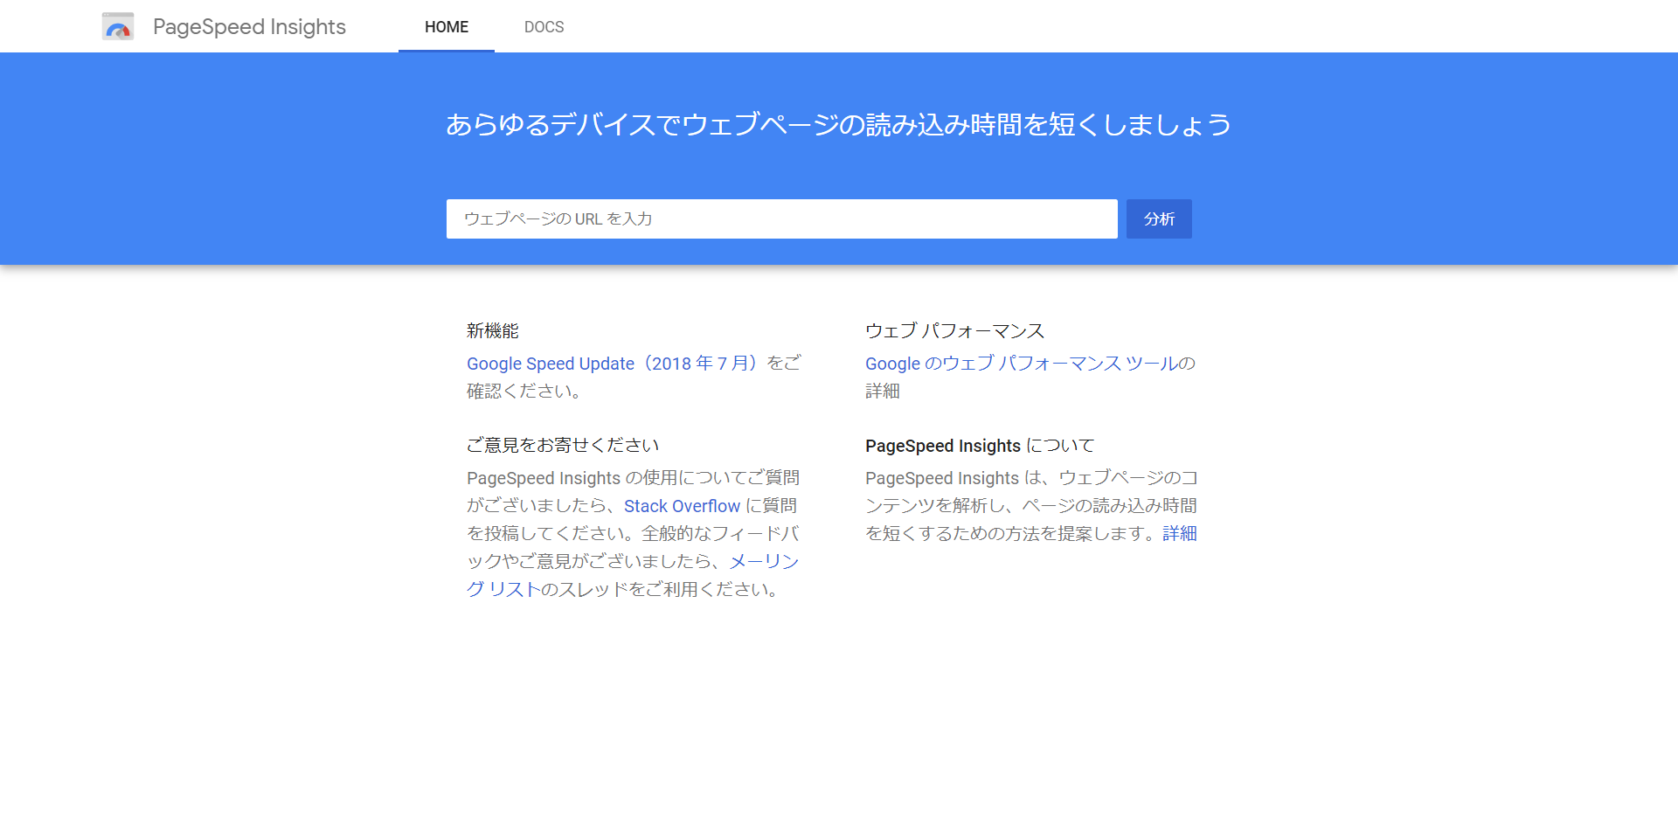Visit the Stack Overflow link

coord(682,505)
